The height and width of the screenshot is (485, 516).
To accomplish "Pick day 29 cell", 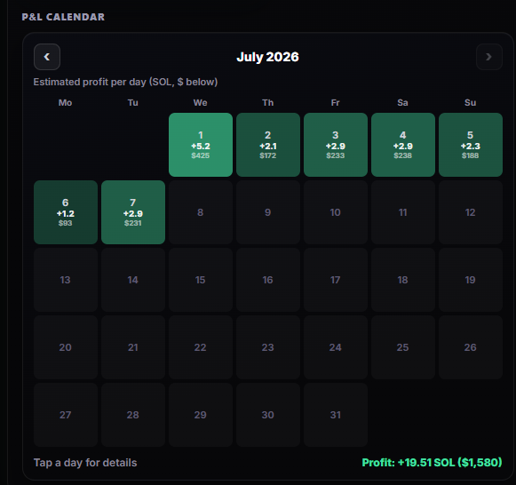I will pyautogui.click(x=201, y=415).
